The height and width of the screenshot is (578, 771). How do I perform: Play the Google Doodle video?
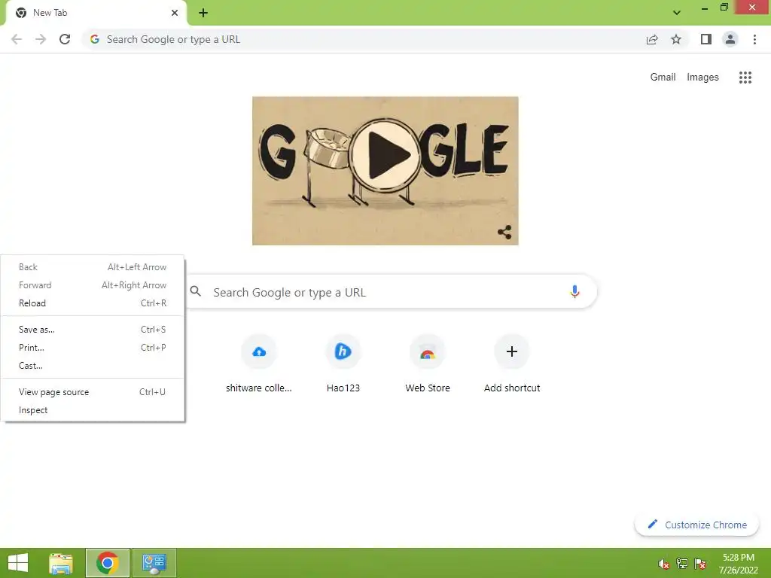(x=385, y=155)
